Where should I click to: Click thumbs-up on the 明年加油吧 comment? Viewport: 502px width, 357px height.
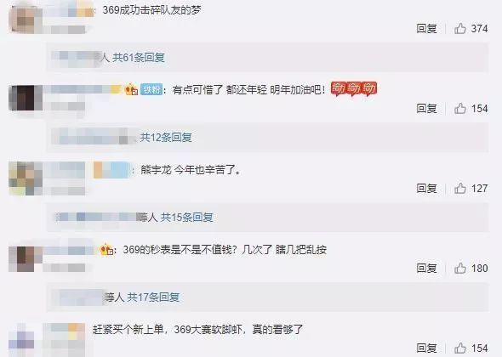460,109
